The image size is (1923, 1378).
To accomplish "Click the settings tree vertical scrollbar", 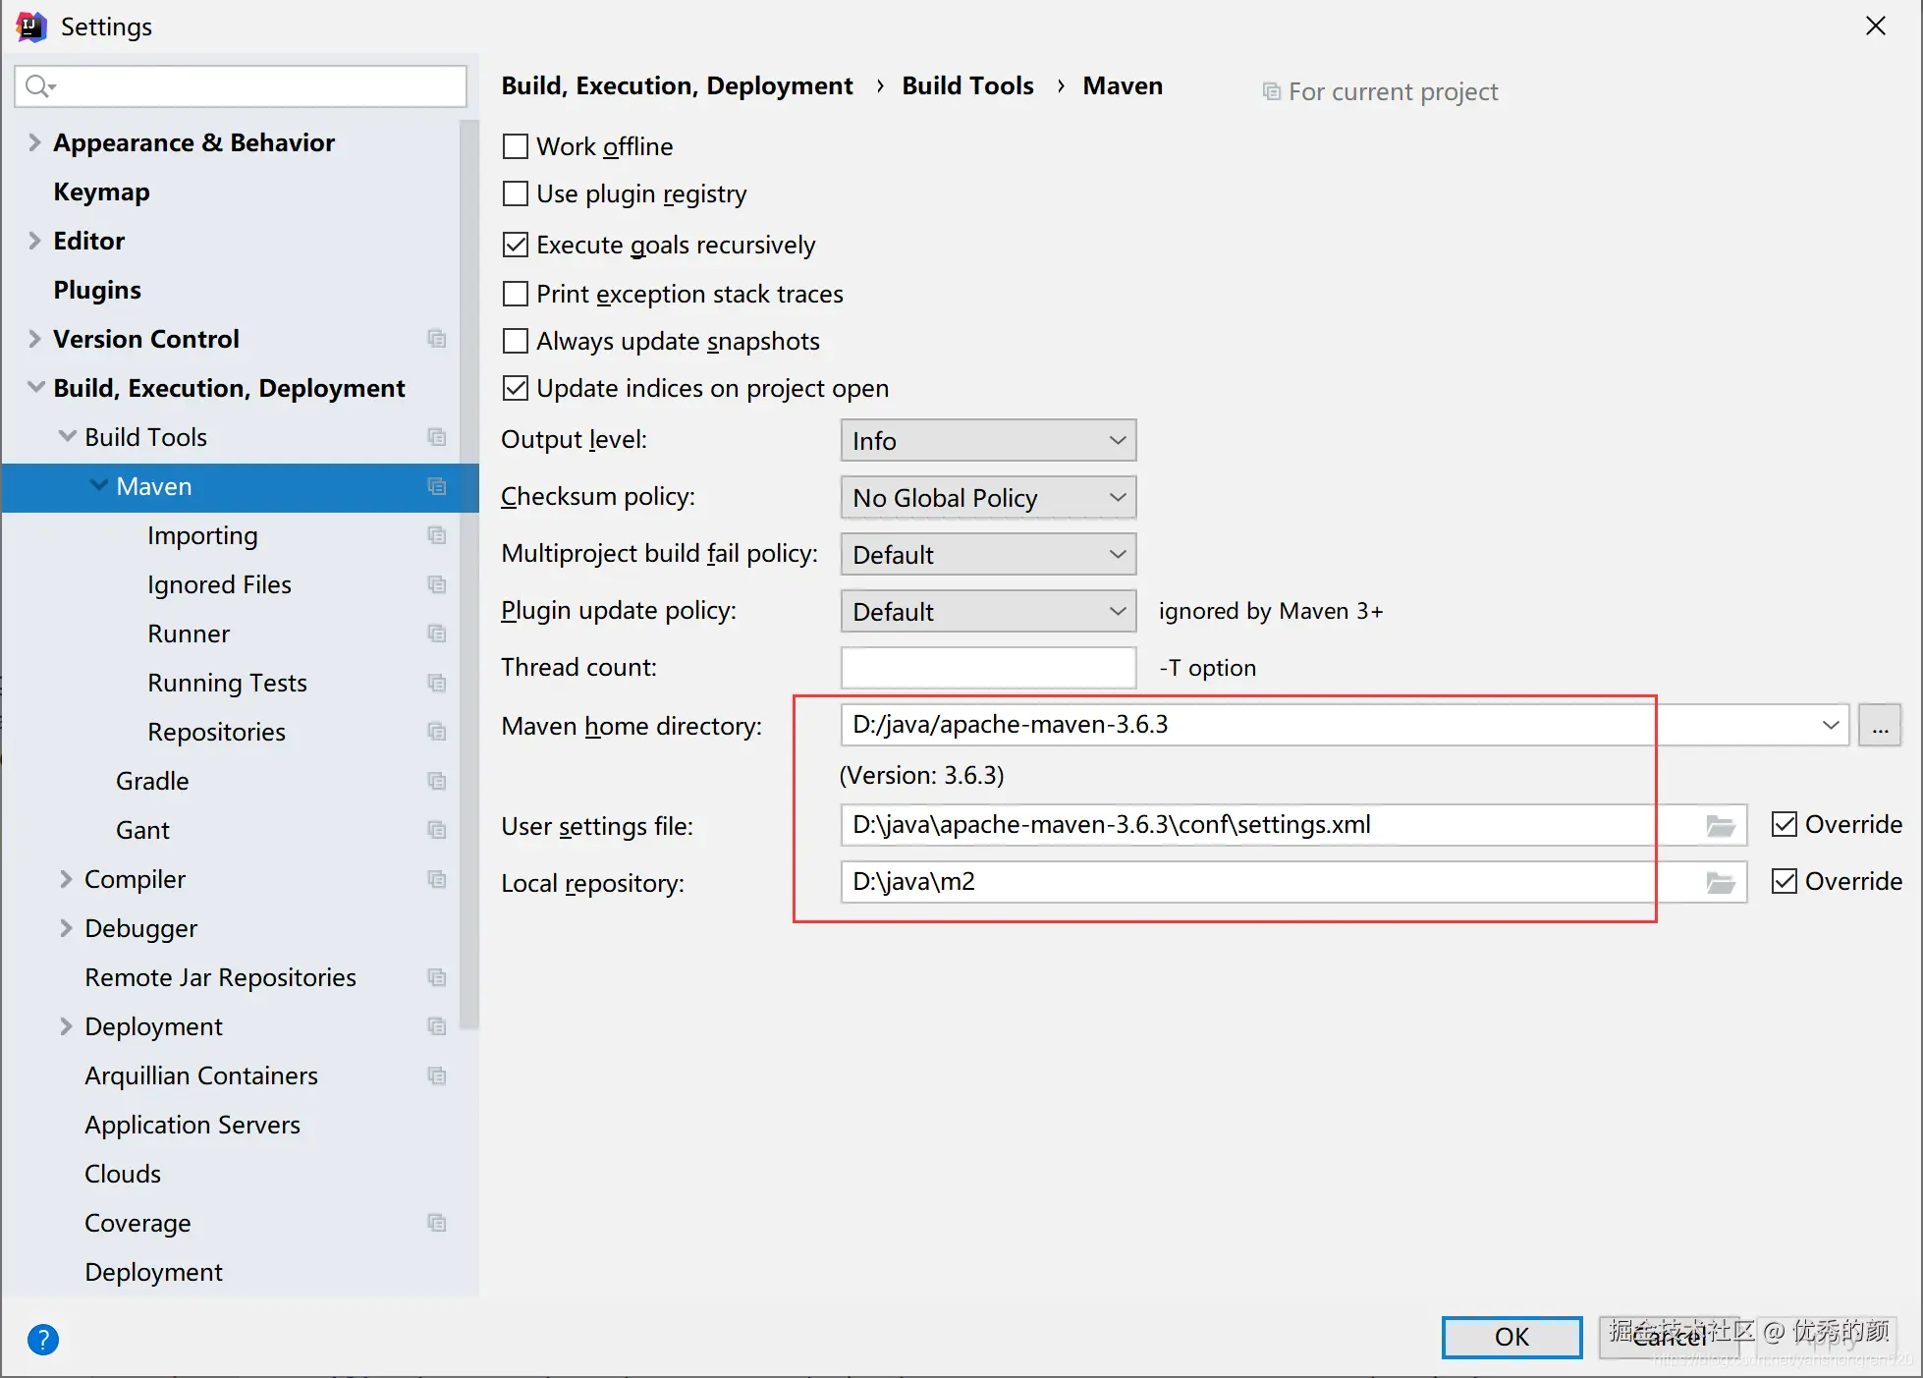I will tap(469, 570).
